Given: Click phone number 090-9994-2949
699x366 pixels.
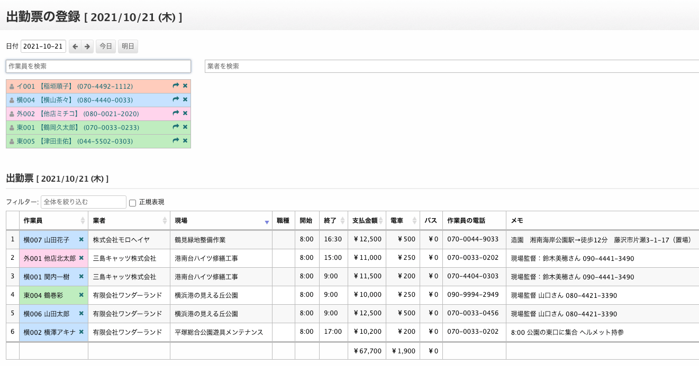Looking at the screenshot, I should (473, 295).
